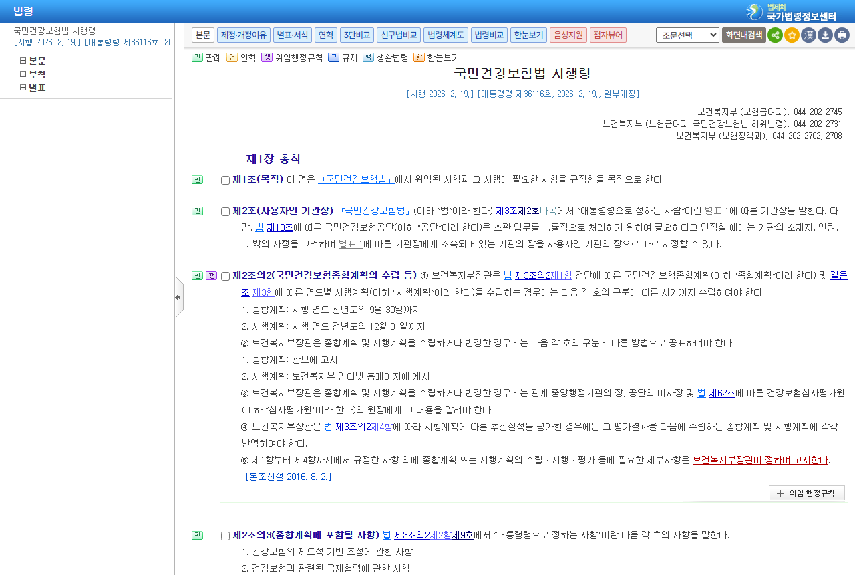Image resolution: width=855 pixels, height=575 pixels.
Task: Click the purple 행 icon beside 제2조의2
Action: [x=211, y=275]
